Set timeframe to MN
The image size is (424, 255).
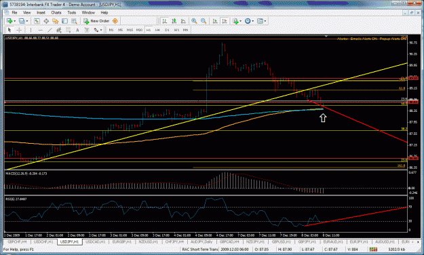point(185,30)
